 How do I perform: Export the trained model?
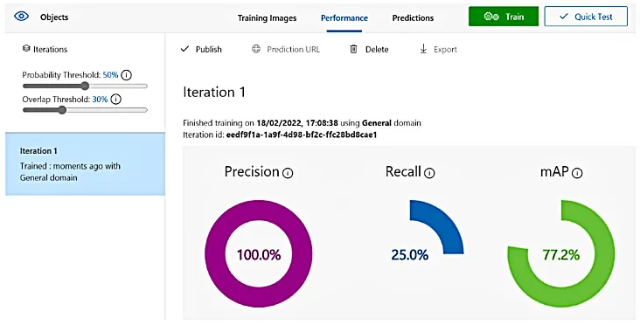pyautogui.click(x=445, y=49)
